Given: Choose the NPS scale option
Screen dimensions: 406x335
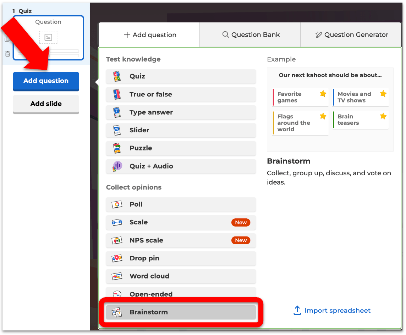Looking at the screenshot, I should (x=181, y=240).
